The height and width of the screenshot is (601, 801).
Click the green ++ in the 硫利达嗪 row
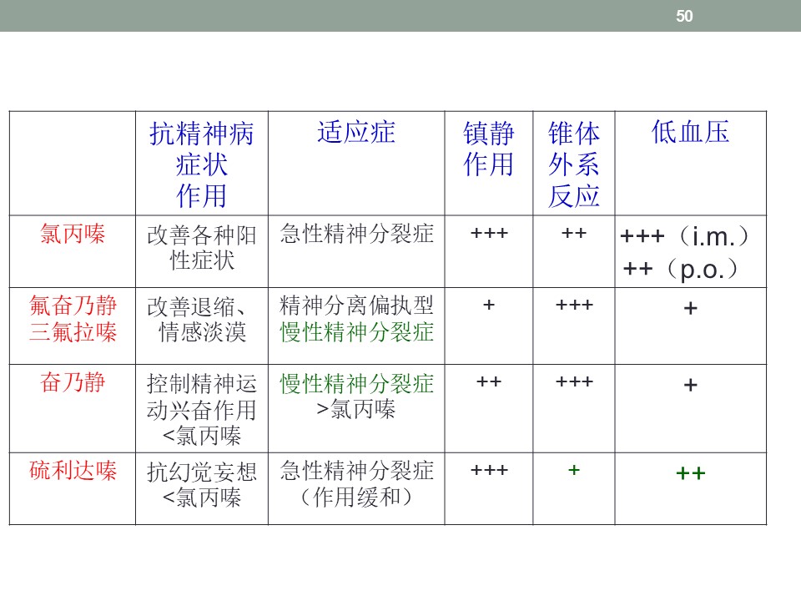point(690,473)
